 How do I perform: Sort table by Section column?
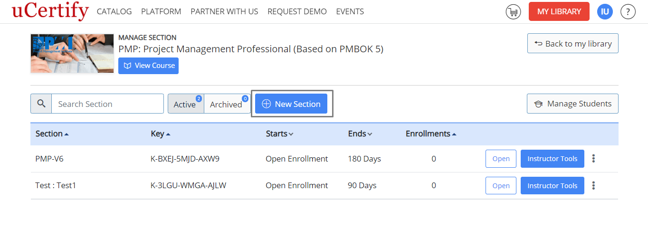point(52,134)
